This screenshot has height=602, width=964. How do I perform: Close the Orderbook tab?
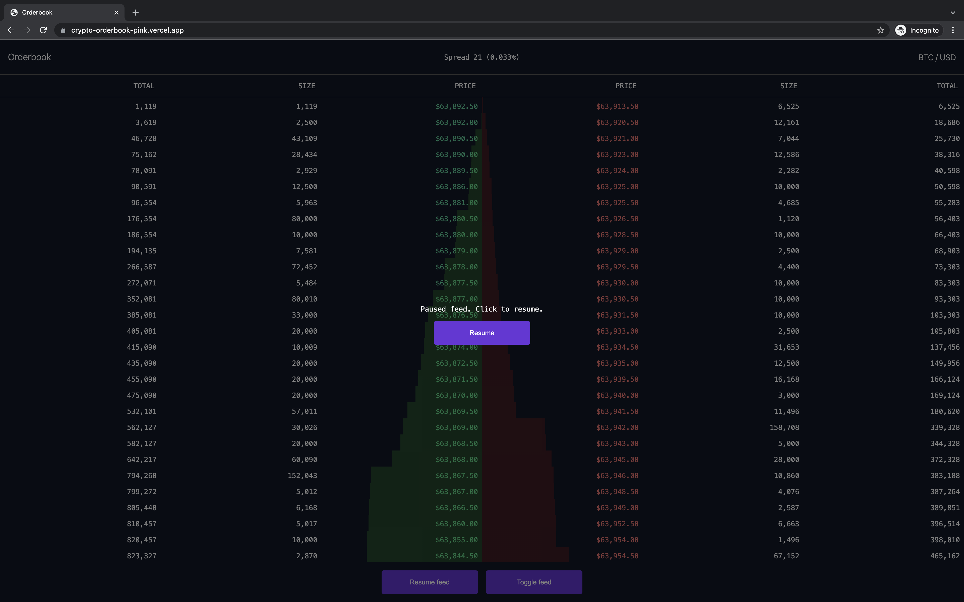tap(116, 12)
